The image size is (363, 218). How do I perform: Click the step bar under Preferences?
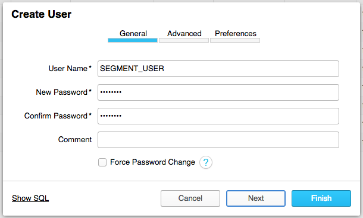click(235, 40)
